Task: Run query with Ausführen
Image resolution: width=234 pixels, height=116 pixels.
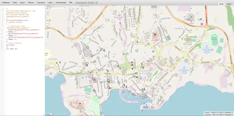Action: pyautogui.click(x=6, y=3)
